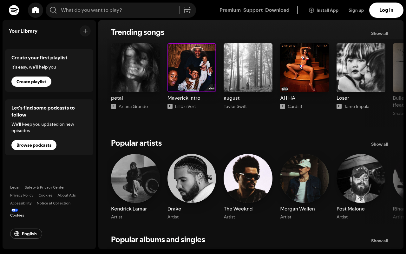
Task: Click the Cookies link beside Privacy Policy
Action: pos(45,195)
